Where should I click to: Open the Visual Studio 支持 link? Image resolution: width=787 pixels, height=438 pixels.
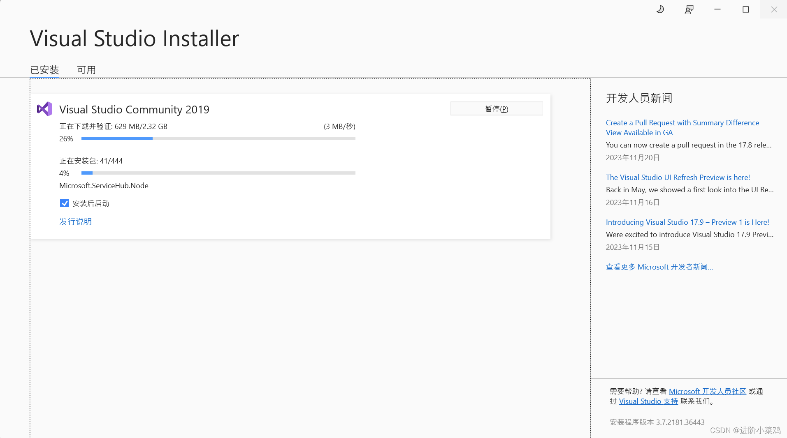(648, 401)
